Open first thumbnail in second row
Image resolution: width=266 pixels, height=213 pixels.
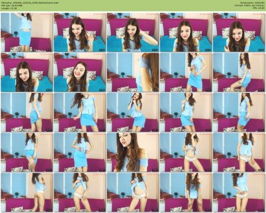click(x=27, y=72)
